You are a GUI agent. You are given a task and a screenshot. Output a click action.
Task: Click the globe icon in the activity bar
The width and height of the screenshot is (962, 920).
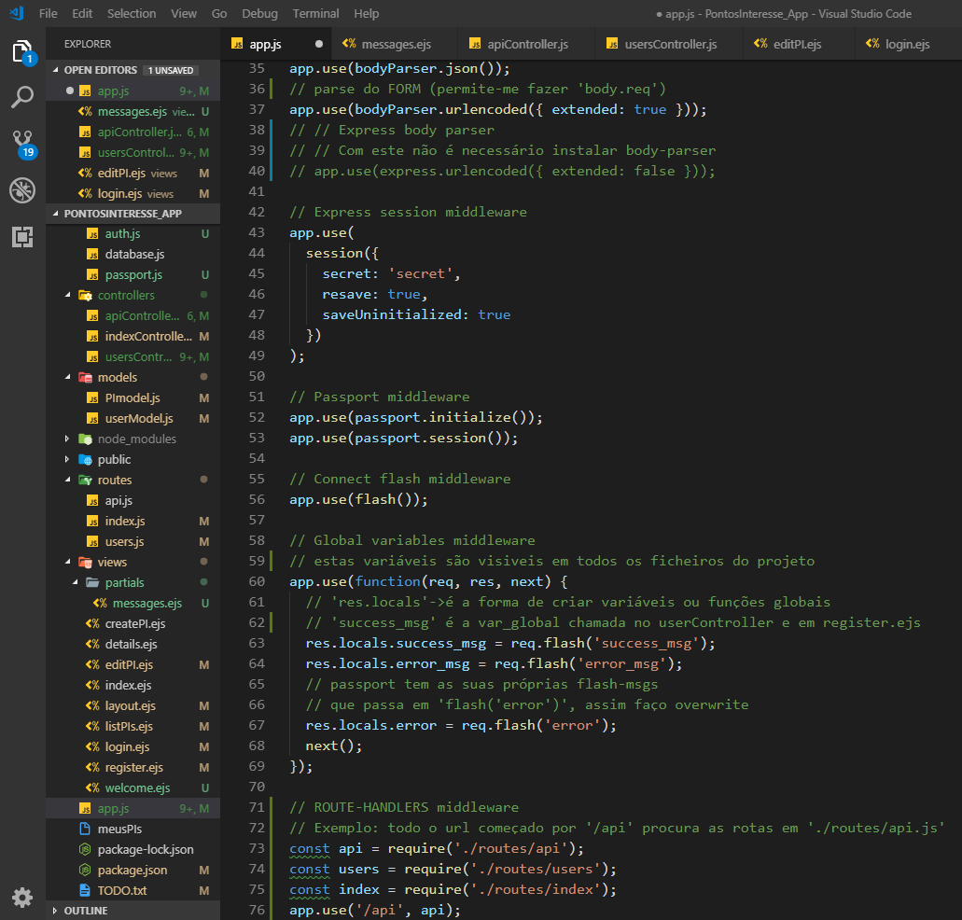[22, 190]
